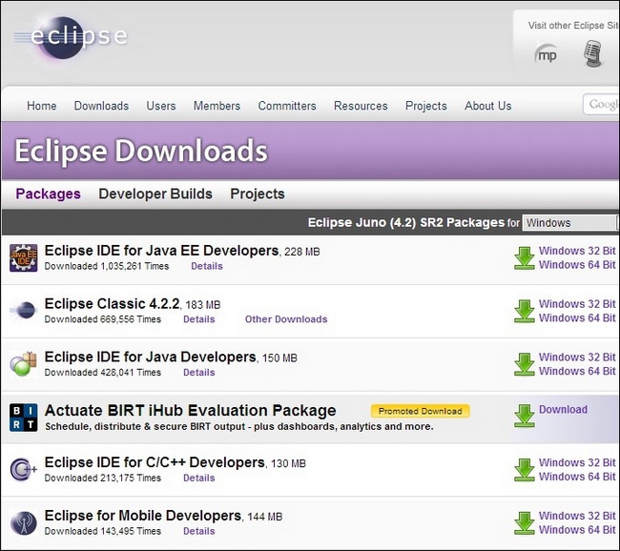Open Eclipse IDE for Java EE Developers title

click(161, 251)
